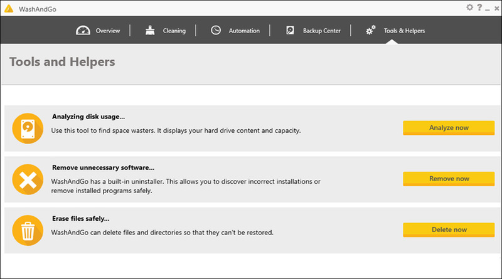Click the Tools & Helpers gears icon
The image size is (502, 279).
point(370,30)
